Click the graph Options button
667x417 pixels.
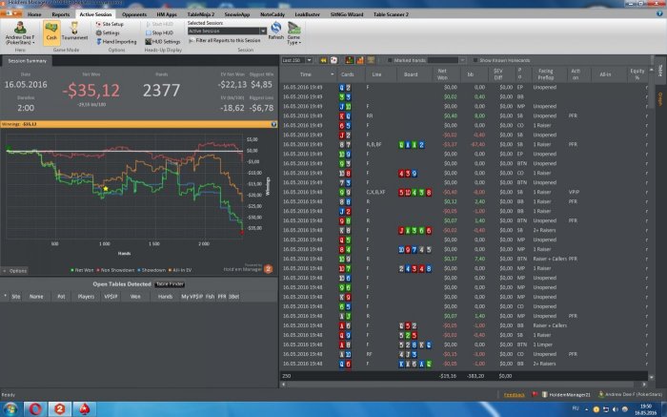pos(17,271)
